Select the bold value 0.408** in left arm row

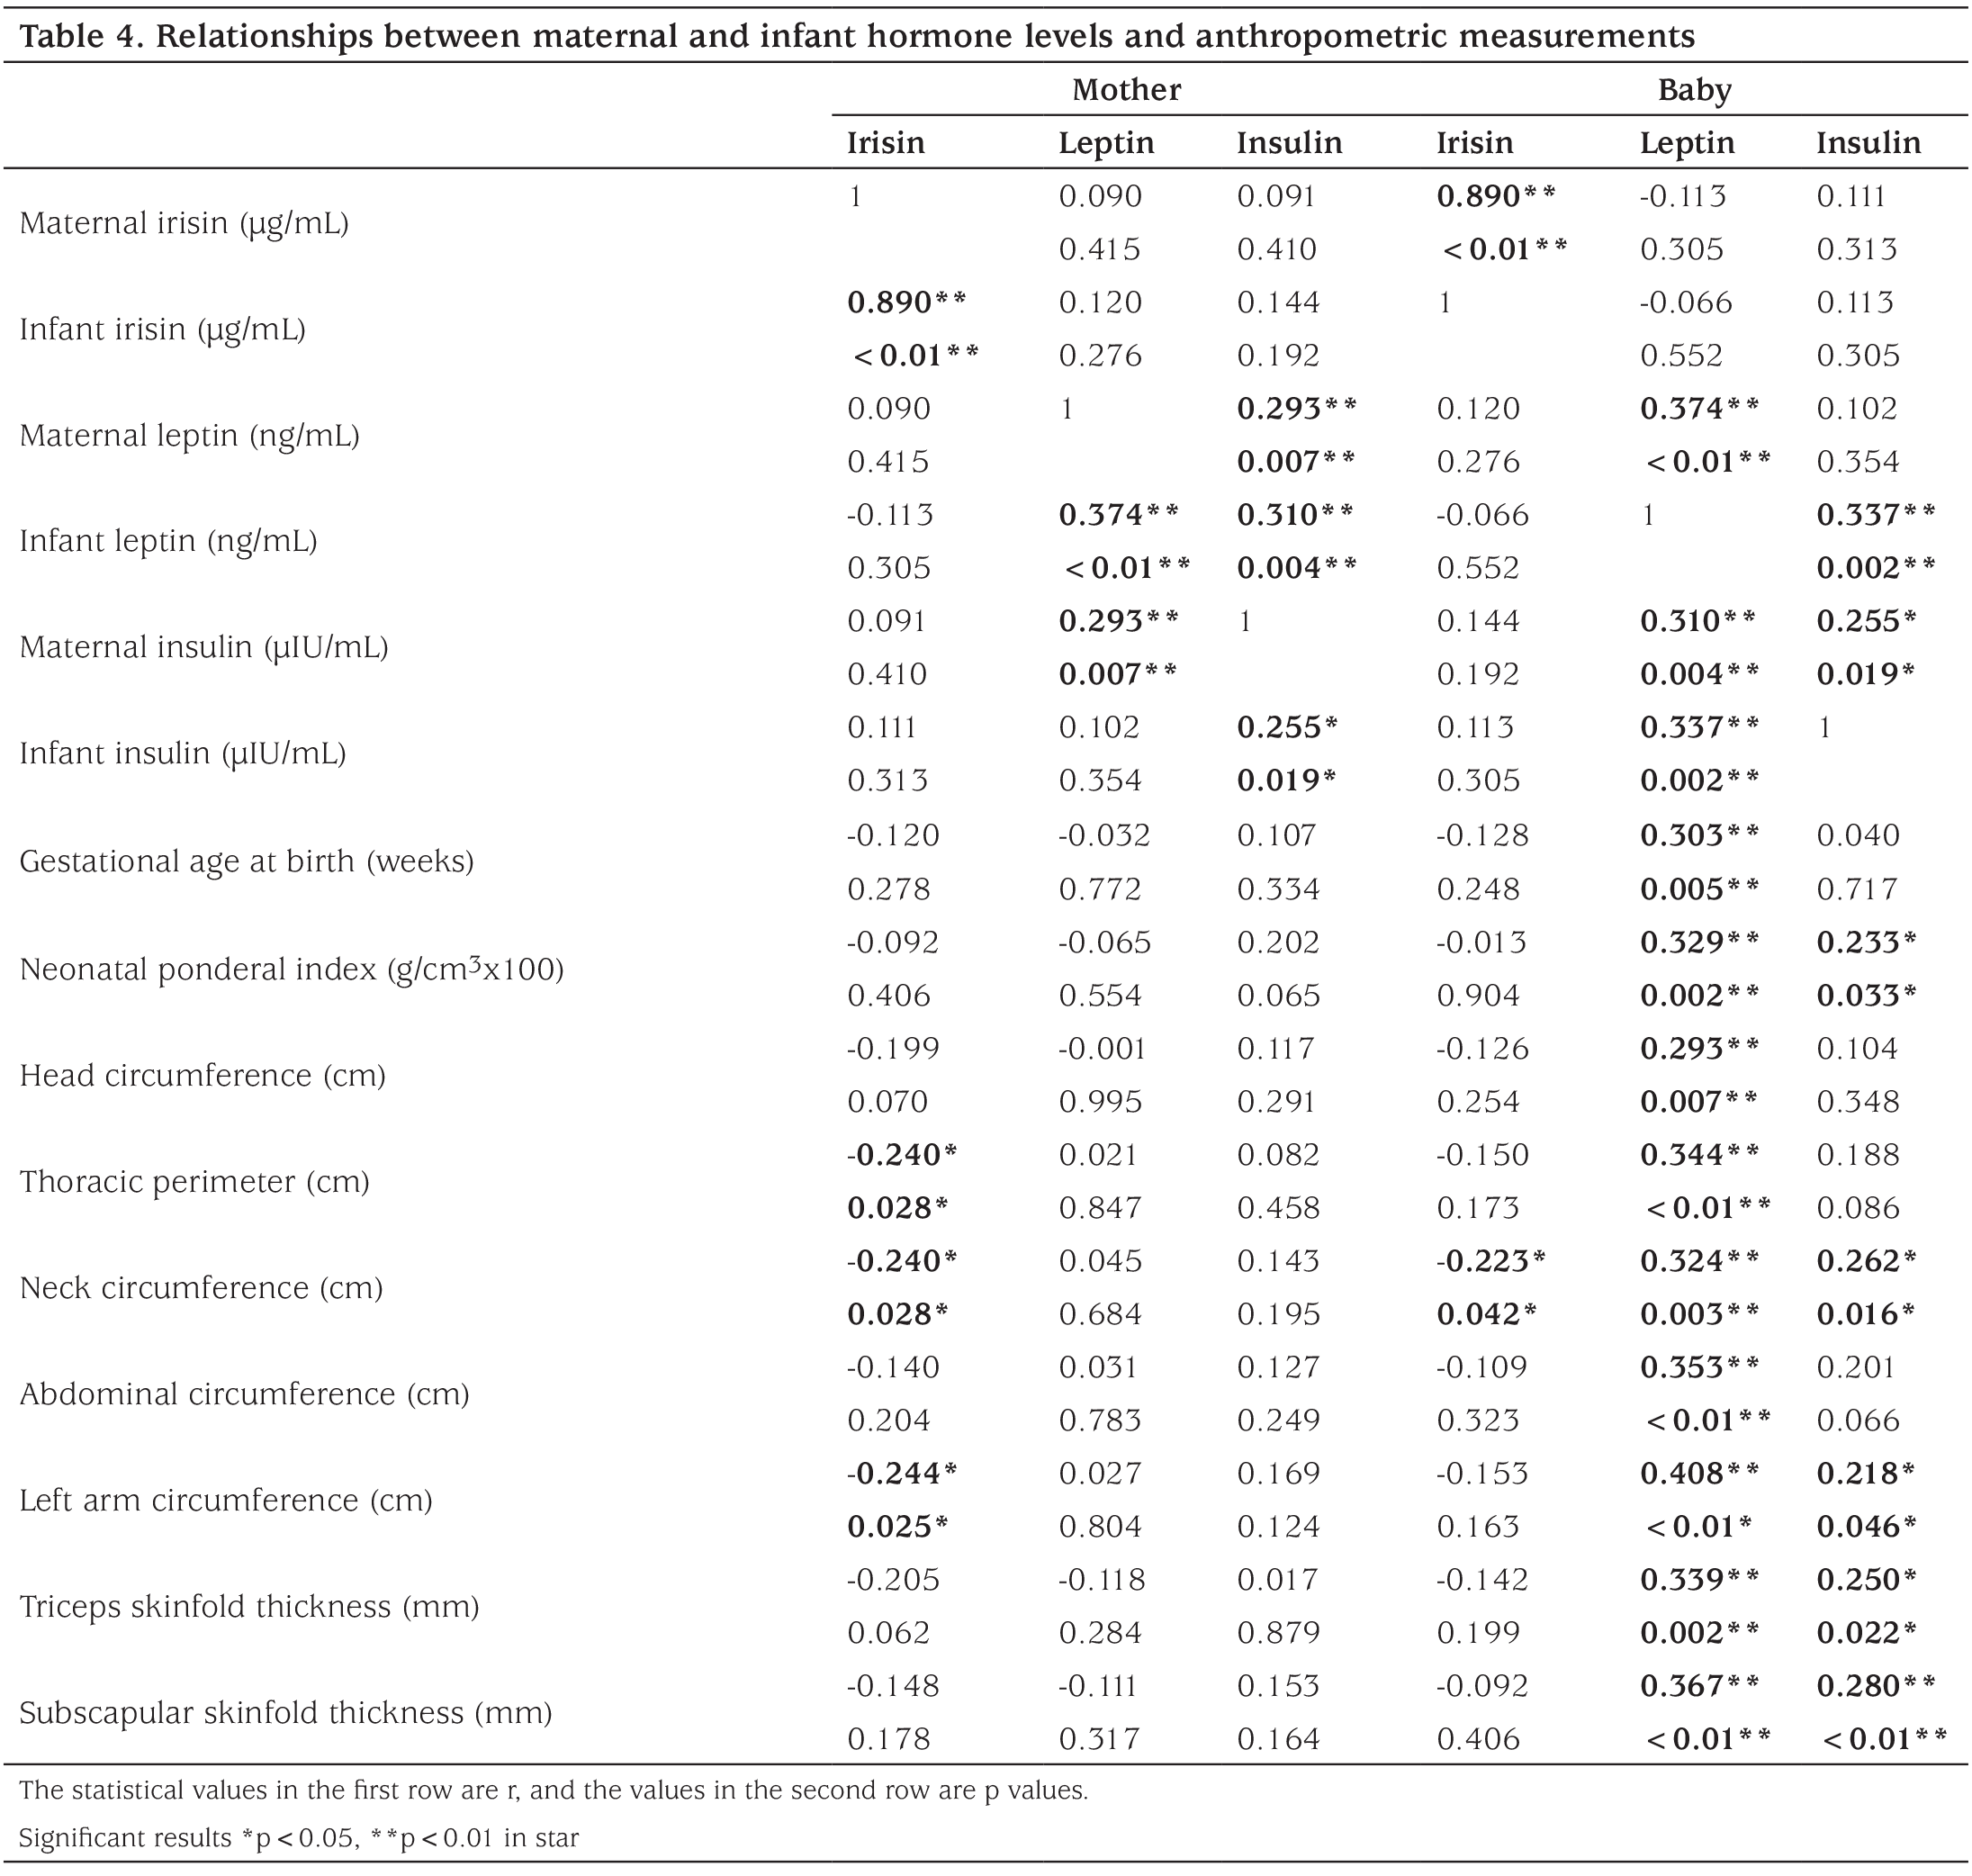point(1699,1473)
